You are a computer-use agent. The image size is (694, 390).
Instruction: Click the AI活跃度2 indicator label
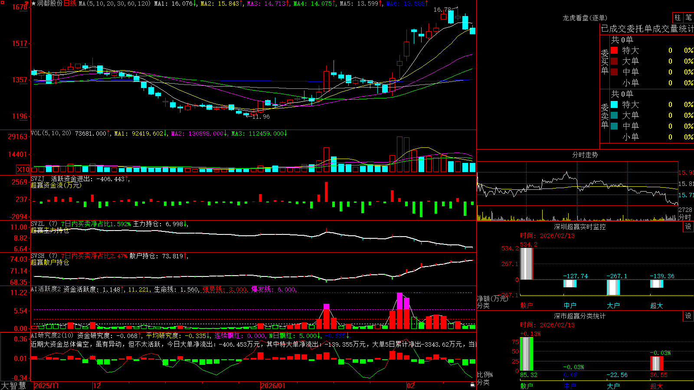(46, 289)
